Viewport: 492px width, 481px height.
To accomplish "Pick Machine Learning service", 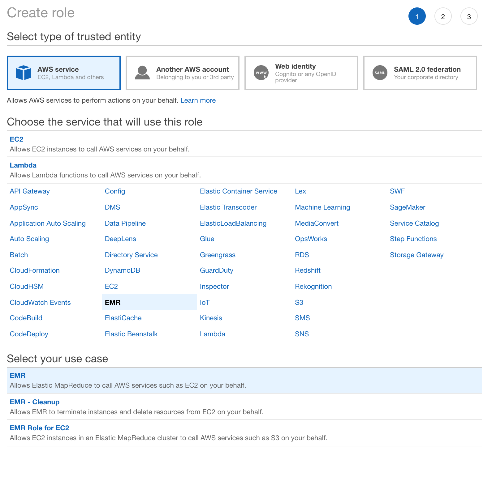I will pyautogui.click(x=322, y=207).
